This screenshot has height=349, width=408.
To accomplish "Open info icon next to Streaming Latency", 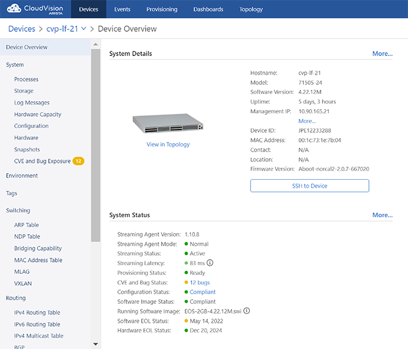I will [210, 263].
